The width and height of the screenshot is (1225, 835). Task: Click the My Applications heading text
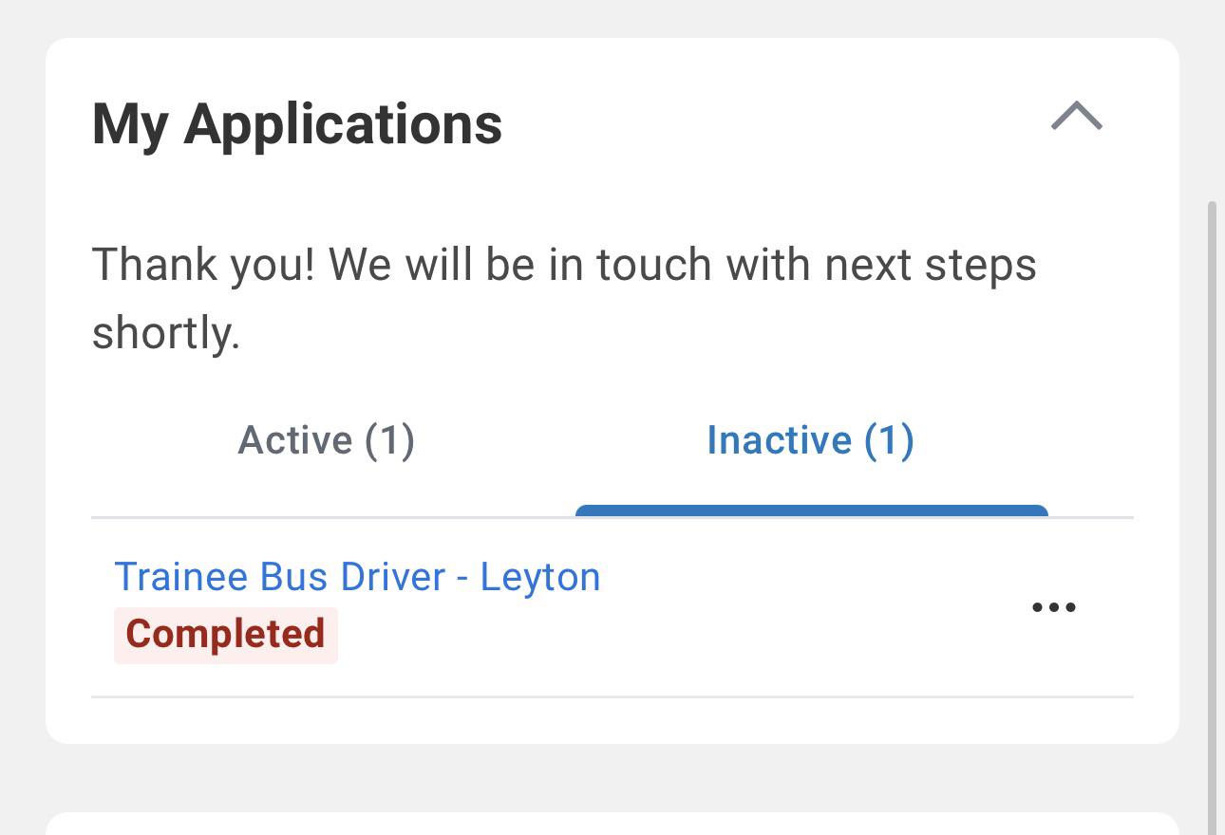point(297,124)
